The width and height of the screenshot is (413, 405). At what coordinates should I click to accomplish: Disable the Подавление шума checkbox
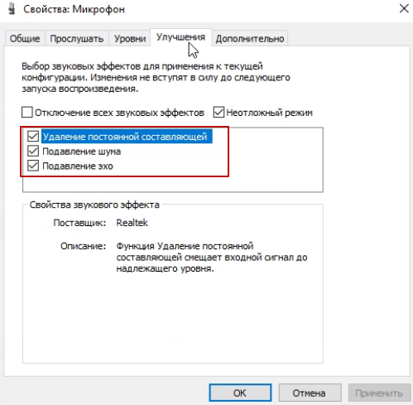(x=33, y=151)
